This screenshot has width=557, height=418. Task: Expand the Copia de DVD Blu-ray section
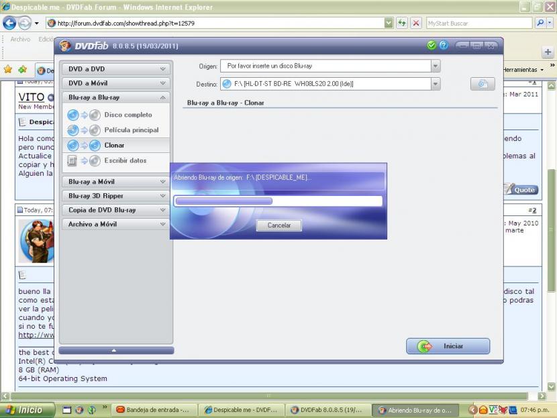pyautogui.click(x=116, y=210)
